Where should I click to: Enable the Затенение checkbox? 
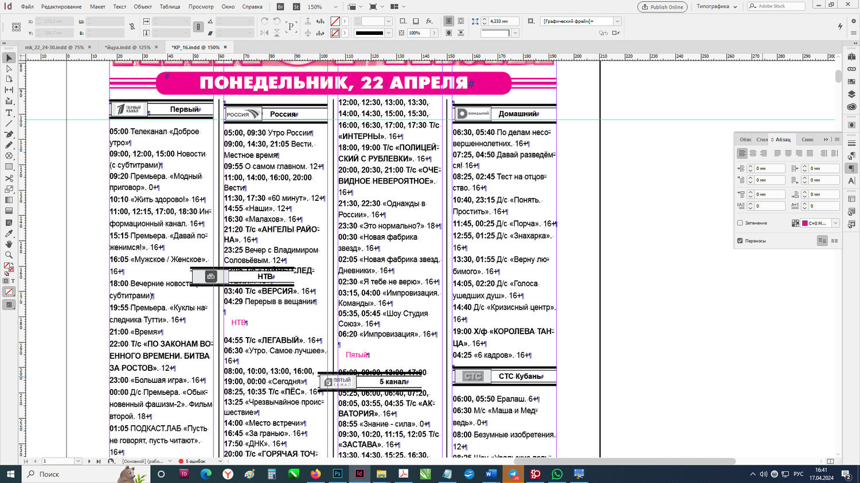740,223
